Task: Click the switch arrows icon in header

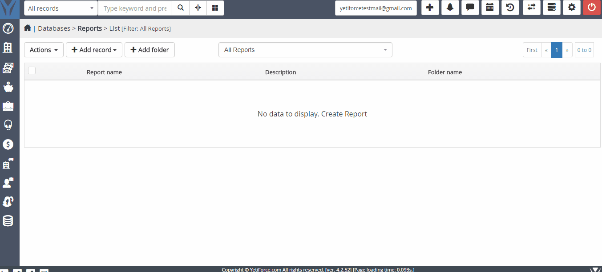Action: (x=531, y=8)
